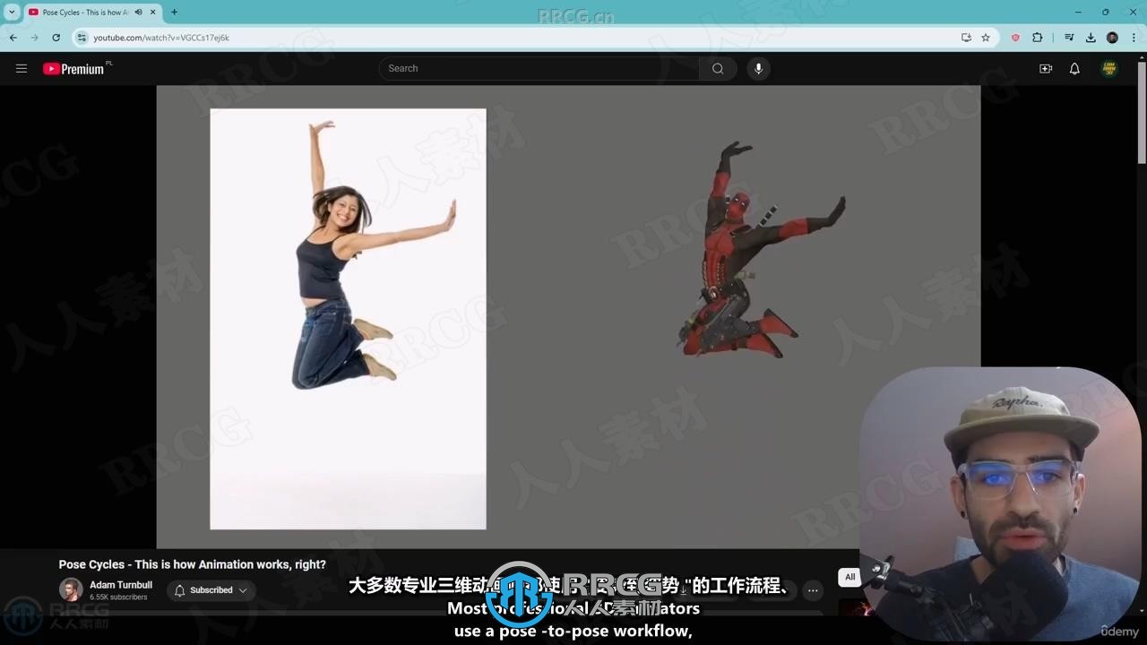Open the YouTube account avatar menu

(x=1109, y=68)
